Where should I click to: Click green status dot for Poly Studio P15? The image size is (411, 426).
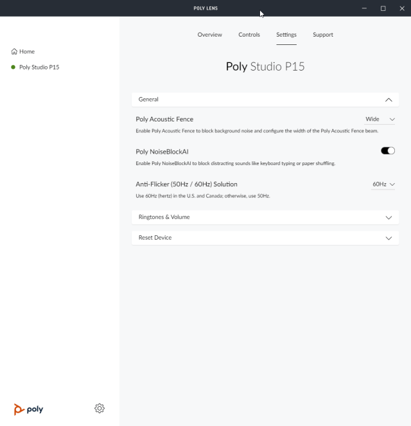point(13,67)
